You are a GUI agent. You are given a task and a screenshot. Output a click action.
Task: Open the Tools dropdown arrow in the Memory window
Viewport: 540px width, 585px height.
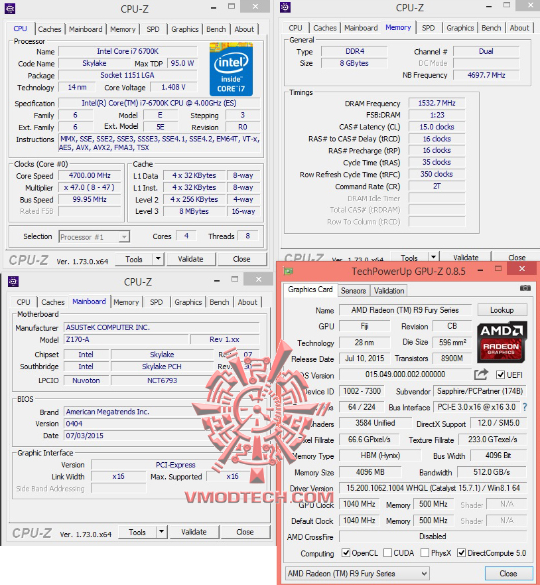pos(433,257)
